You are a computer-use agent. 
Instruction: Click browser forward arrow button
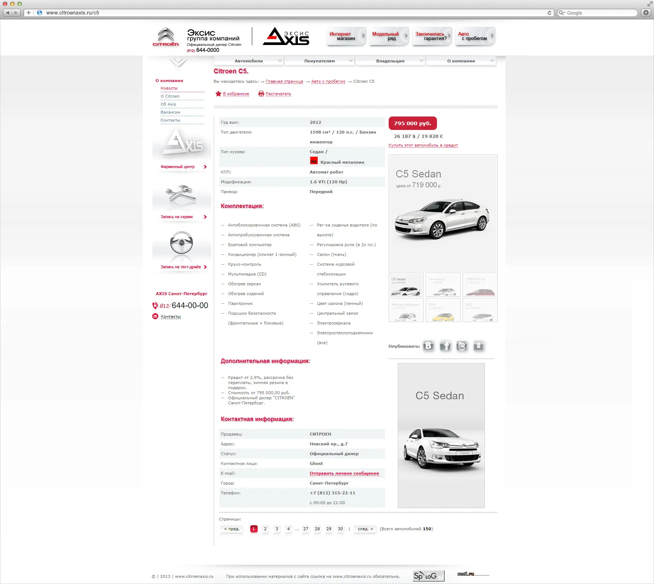16,13
